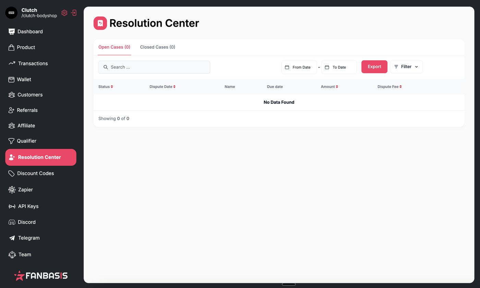Click the Telegram paper plane icon
480x288 pixels.
(x=12, y=238)
